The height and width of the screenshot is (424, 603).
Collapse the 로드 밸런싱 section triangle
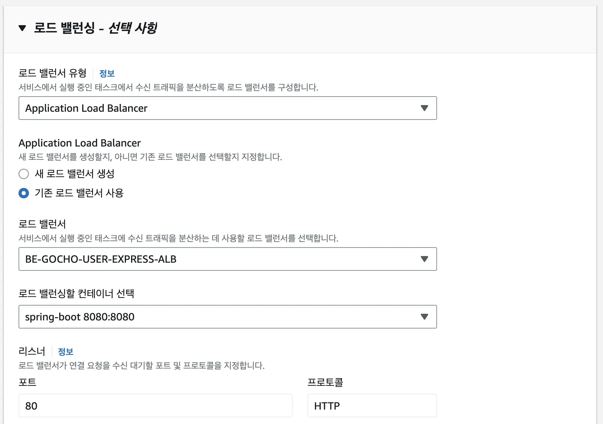pos(22,28)
